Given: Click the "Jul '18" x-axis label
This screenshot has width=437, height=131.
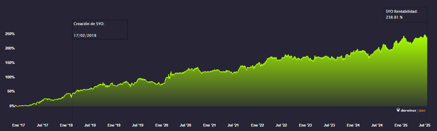Looking at the screenshot, I should (x=90, y=125).
